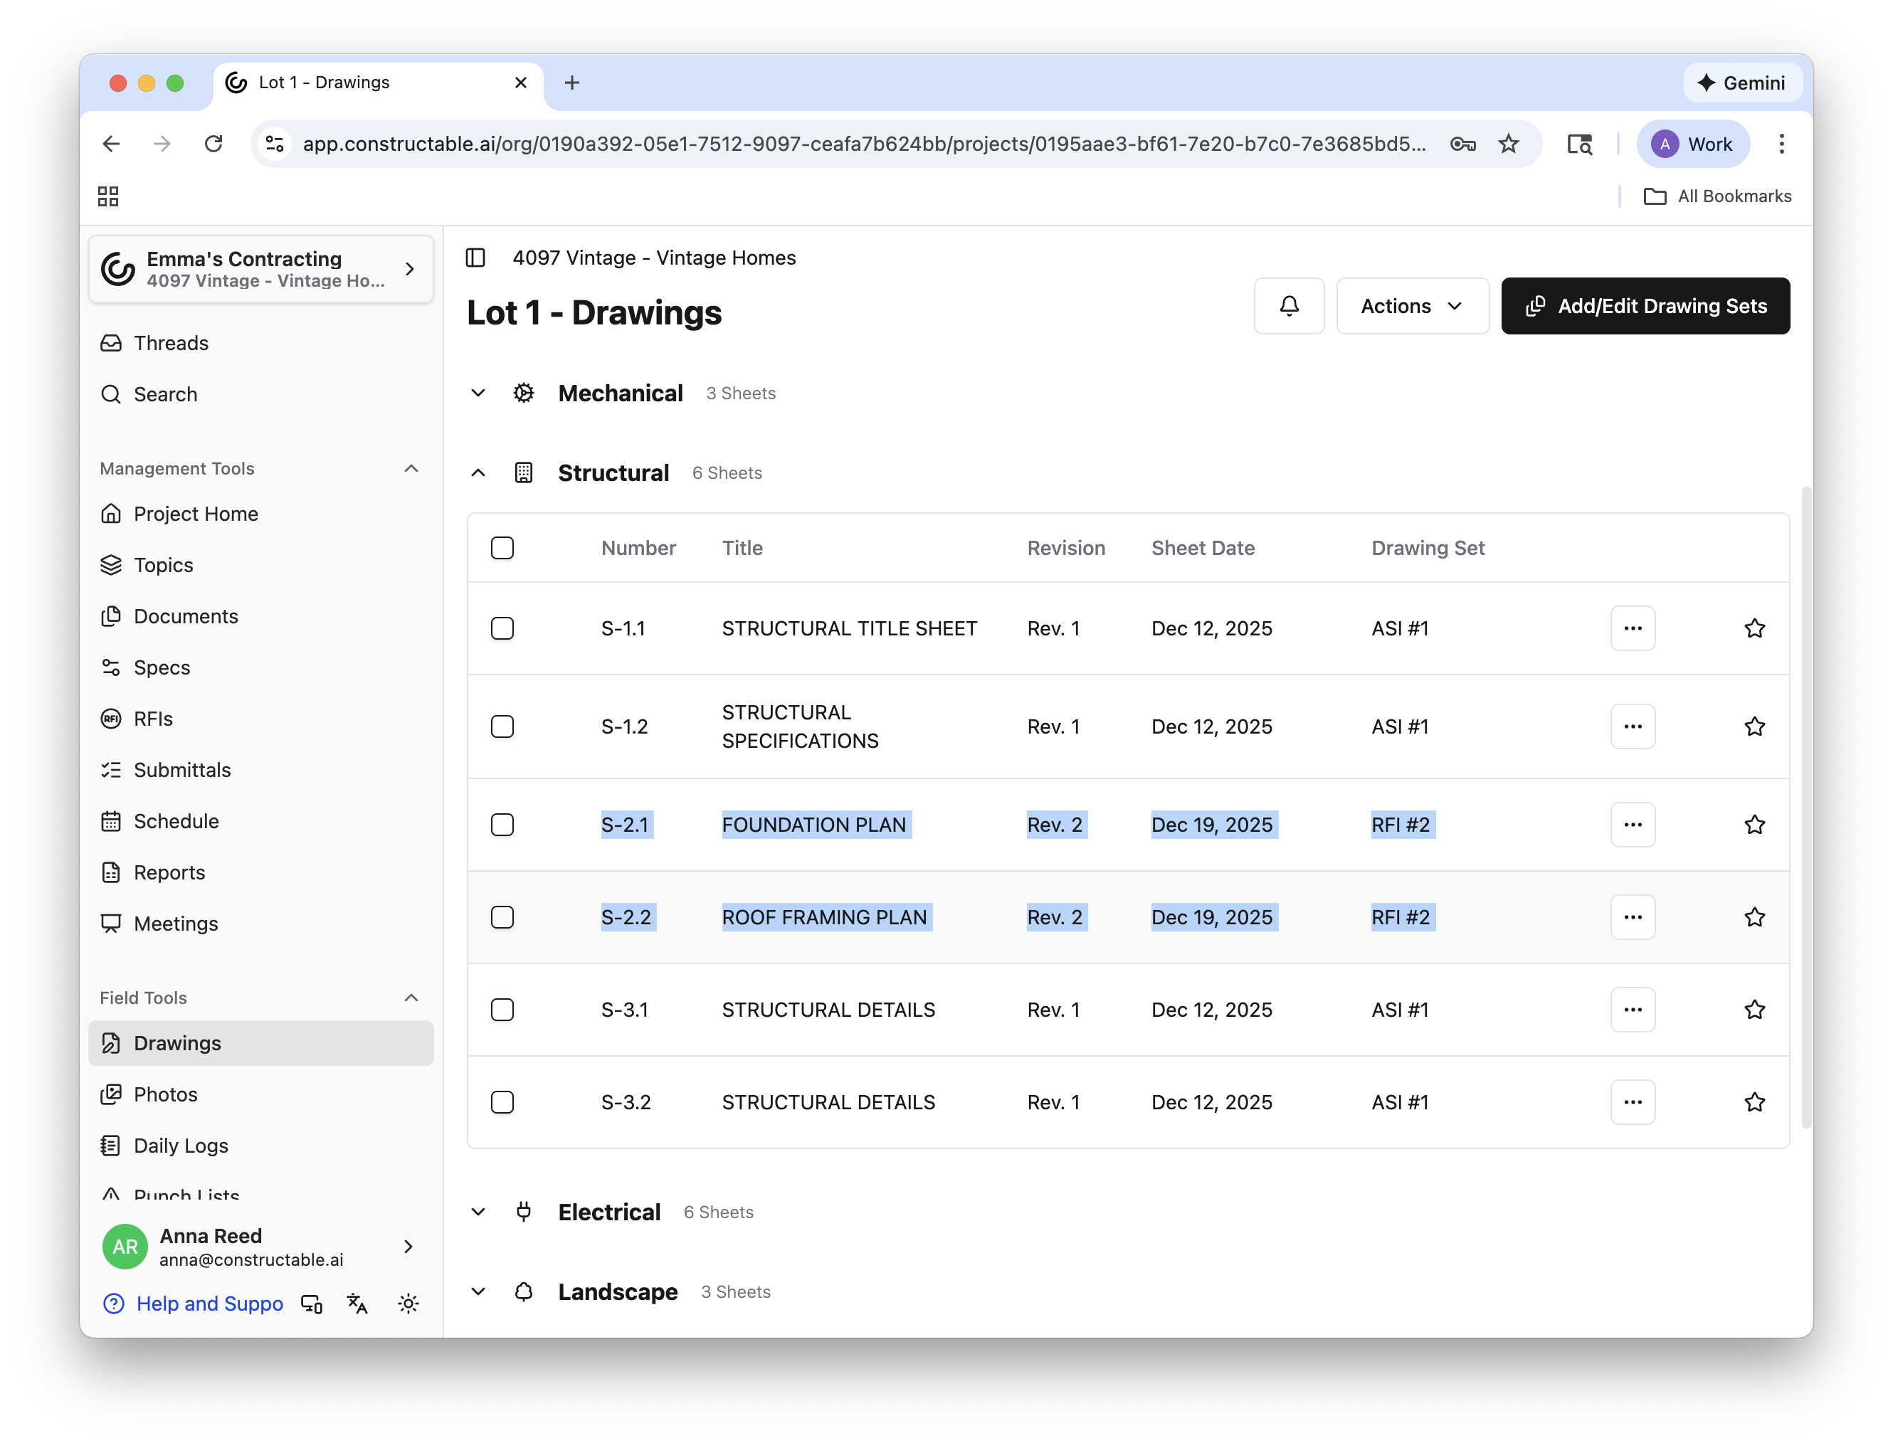
Task: Close the Lot 1 - Drawings tab
Action: pyautogui.click(x=520, y=83)
